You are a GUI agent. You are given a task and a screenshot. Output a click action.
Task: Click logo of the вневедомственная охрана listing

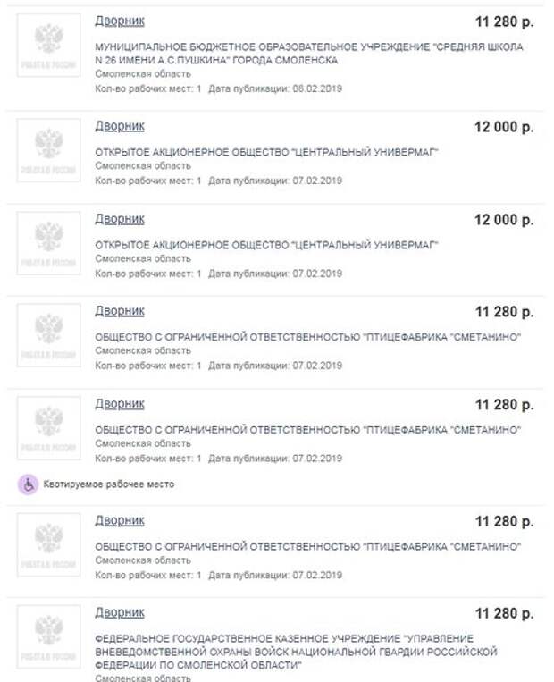[48, 636]
